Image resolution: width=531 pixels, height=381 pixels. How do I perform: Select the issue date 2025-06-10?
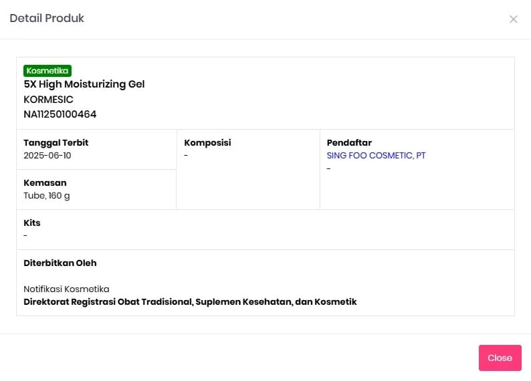click(47, 155)
